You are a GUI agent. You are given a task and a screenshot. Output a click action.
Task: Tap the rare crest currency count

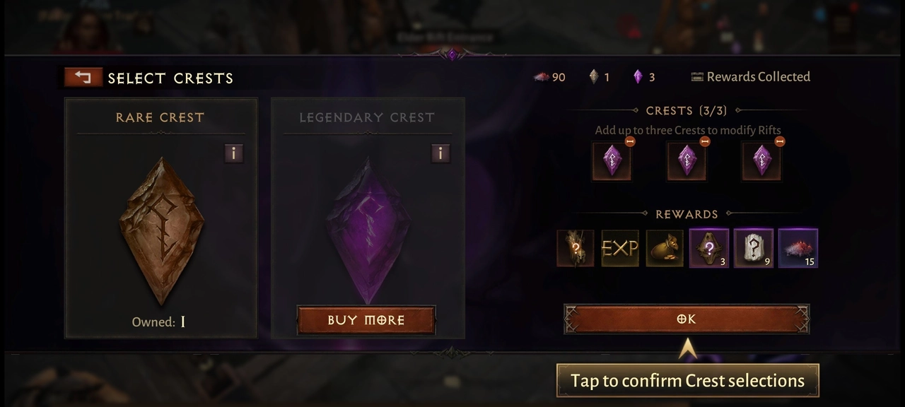600,77
